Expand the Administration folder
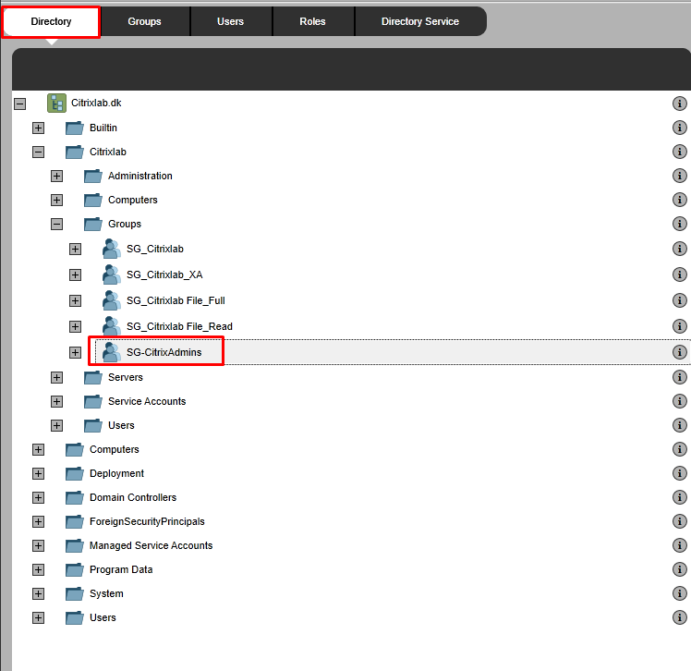Viewport: 691px width, 671px height. [57, 176]
